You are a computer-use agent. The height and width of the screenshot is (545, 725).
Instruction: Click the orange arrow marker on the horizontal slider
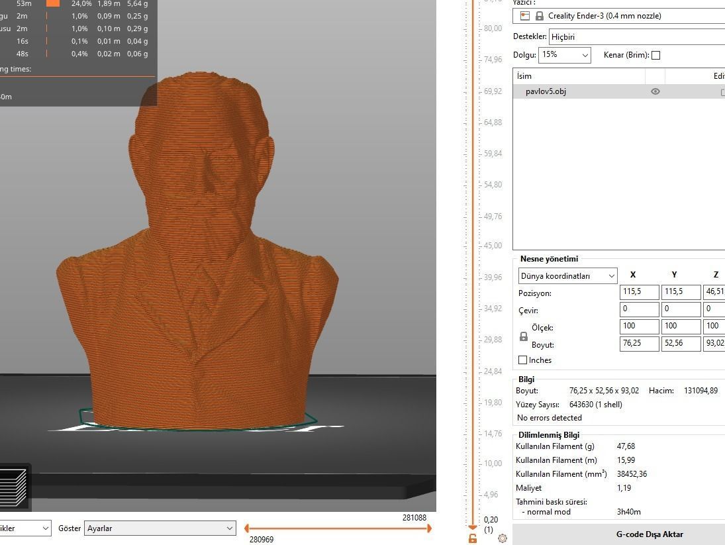(430, 528)
